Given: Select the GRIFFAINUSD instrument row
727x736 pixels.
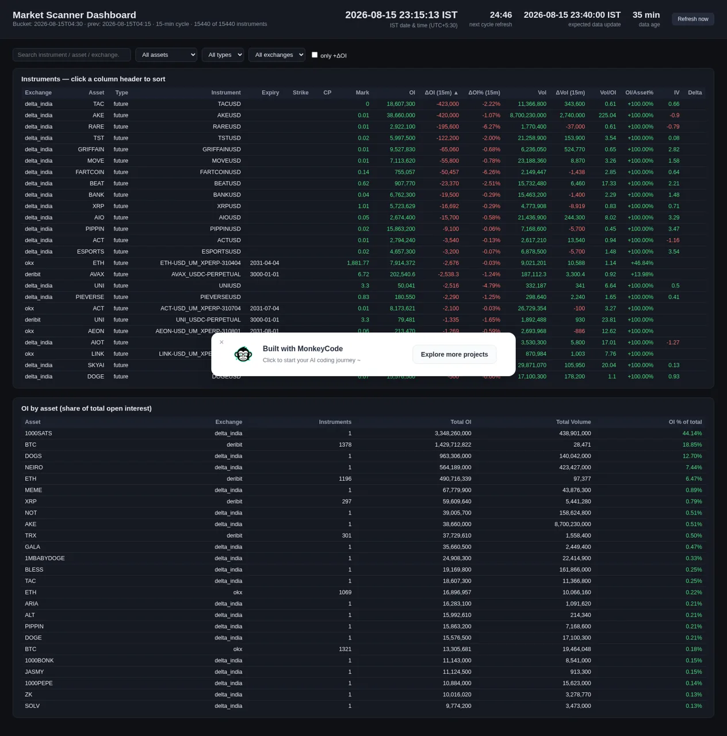Looking at the screenshot, I should [363, 149].
